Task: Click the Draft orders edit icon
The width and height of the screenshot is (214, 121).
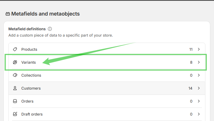Action: [x=15, y=114]
